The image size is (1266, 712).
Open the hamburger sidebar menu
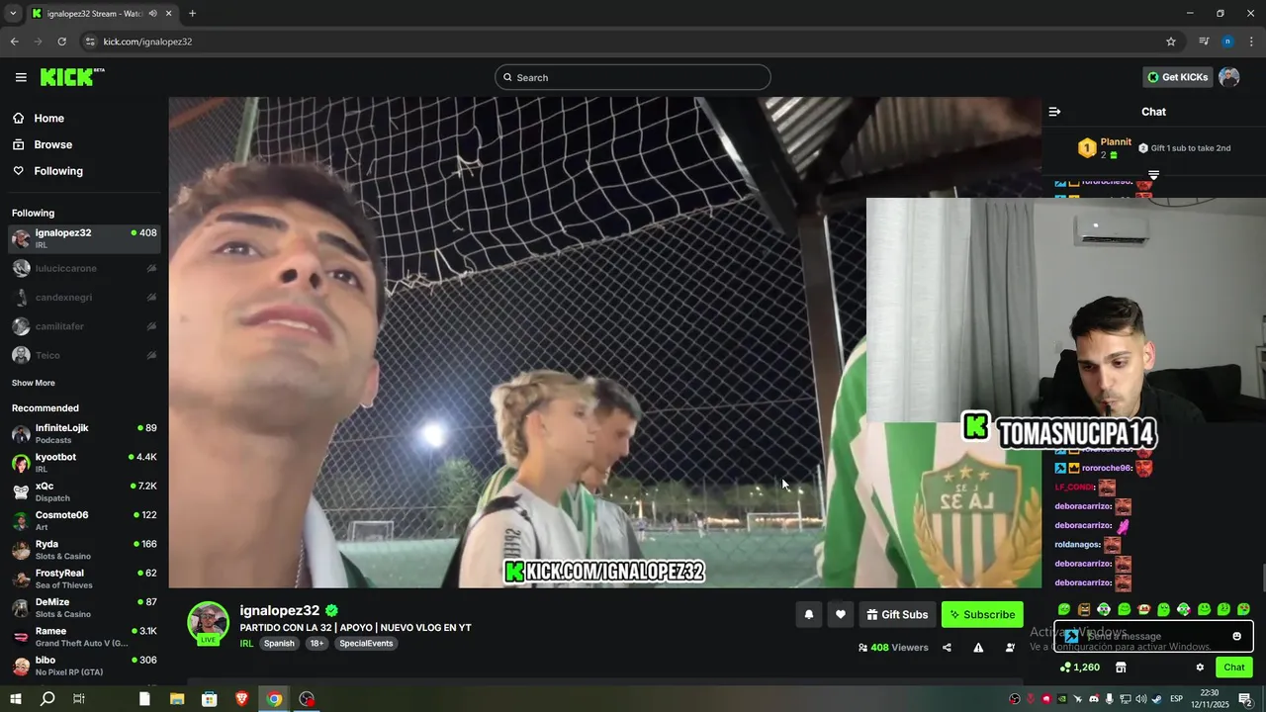click(21, 77)
